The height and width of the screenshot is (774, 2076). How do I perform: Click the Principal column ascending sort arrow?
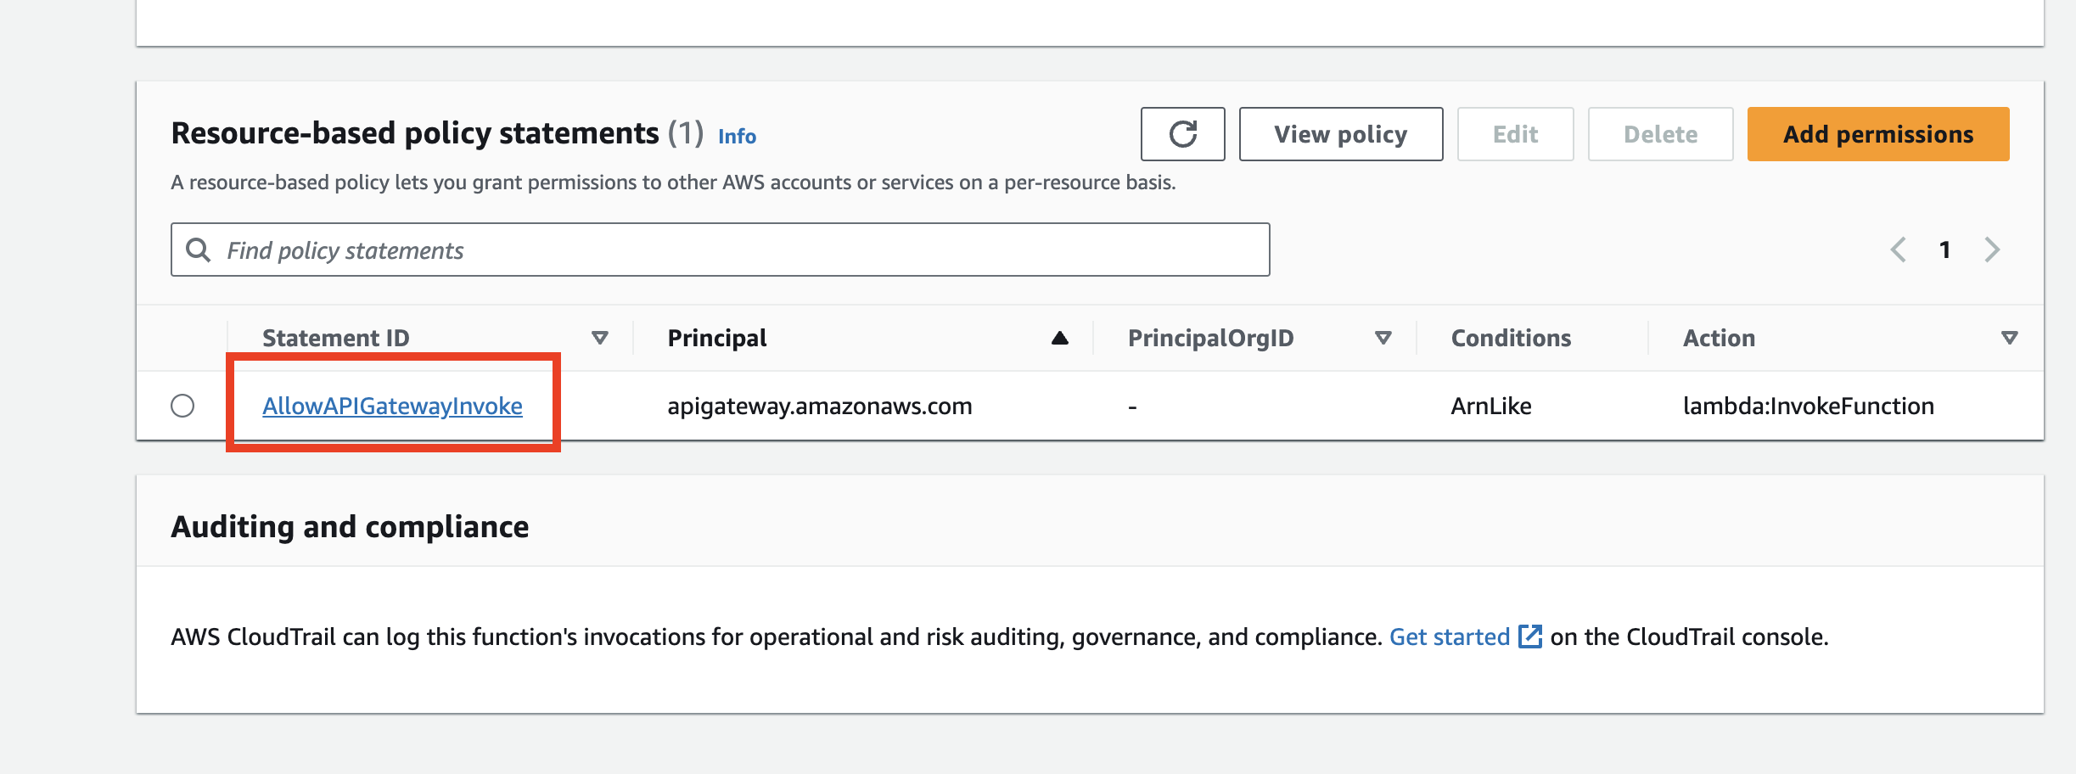pyautogui.click(x=1060, y=338)
